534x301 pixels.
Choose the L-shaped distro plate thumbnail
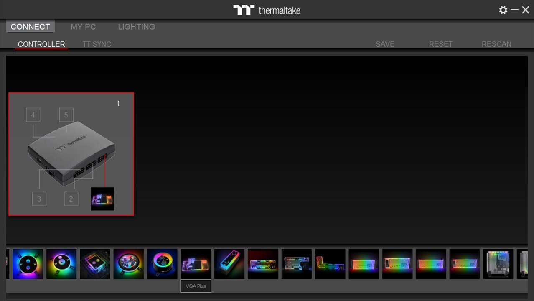click(330, 264)
